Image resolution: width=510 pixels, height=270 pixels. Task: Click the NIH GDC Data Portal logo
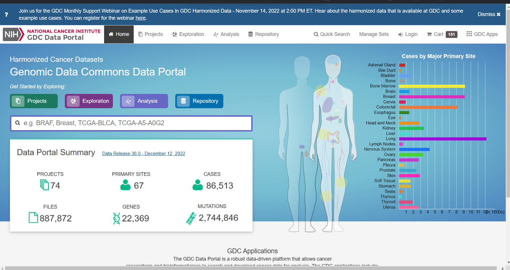(52, 34)
